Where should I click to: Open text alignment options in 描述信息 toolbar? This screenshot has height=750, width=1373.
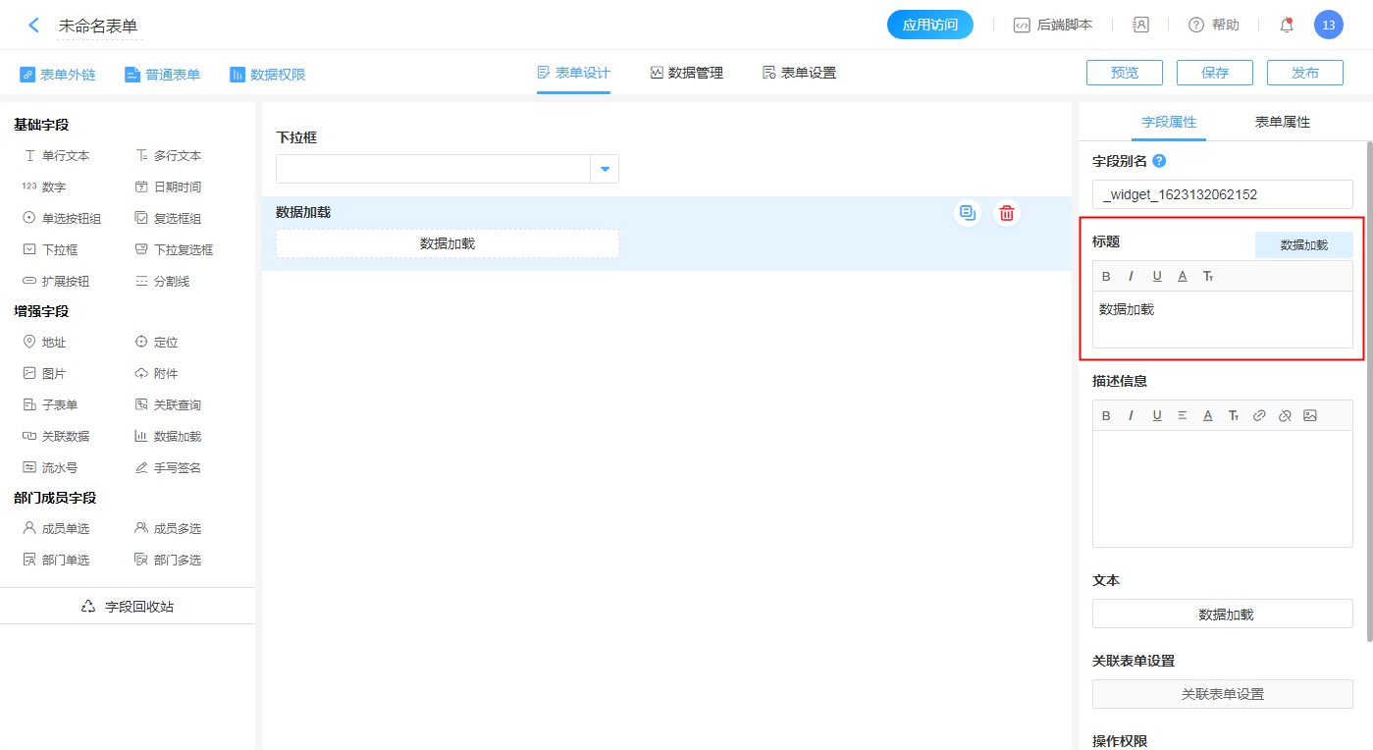tap(1183, 415)
